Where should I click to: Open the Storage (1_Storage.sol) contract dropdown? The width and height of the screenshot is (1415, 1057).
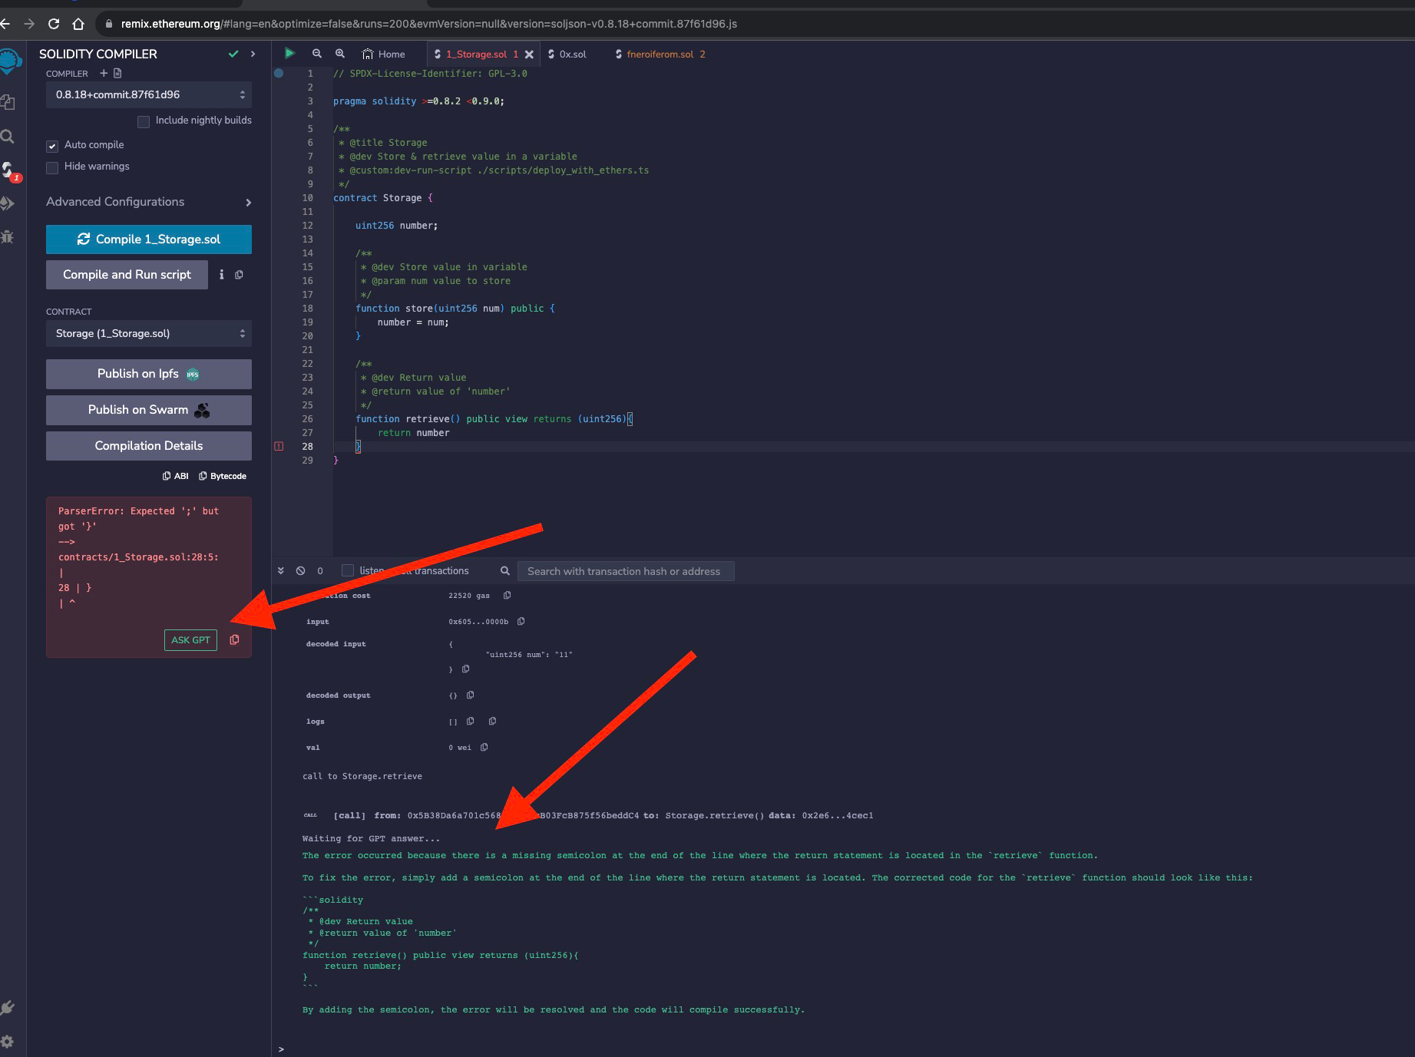coord(149,333)
